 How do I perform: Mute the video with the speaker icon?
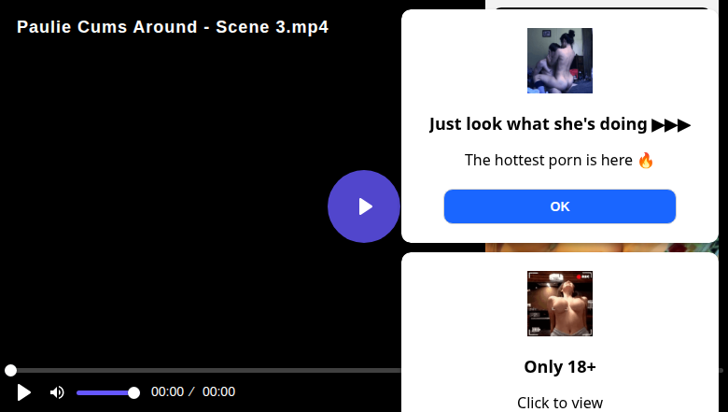[x=57, y=392]
